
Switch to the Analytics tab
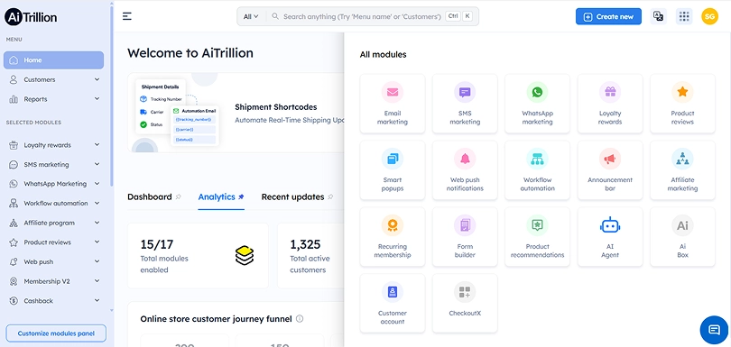(217, 197)
